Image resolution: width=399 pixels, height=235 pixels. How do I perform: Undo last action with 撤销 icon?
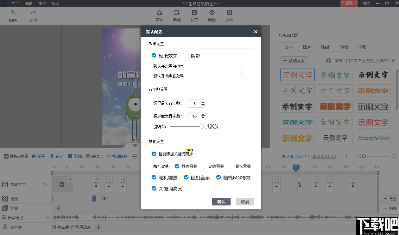pos(13,15)
